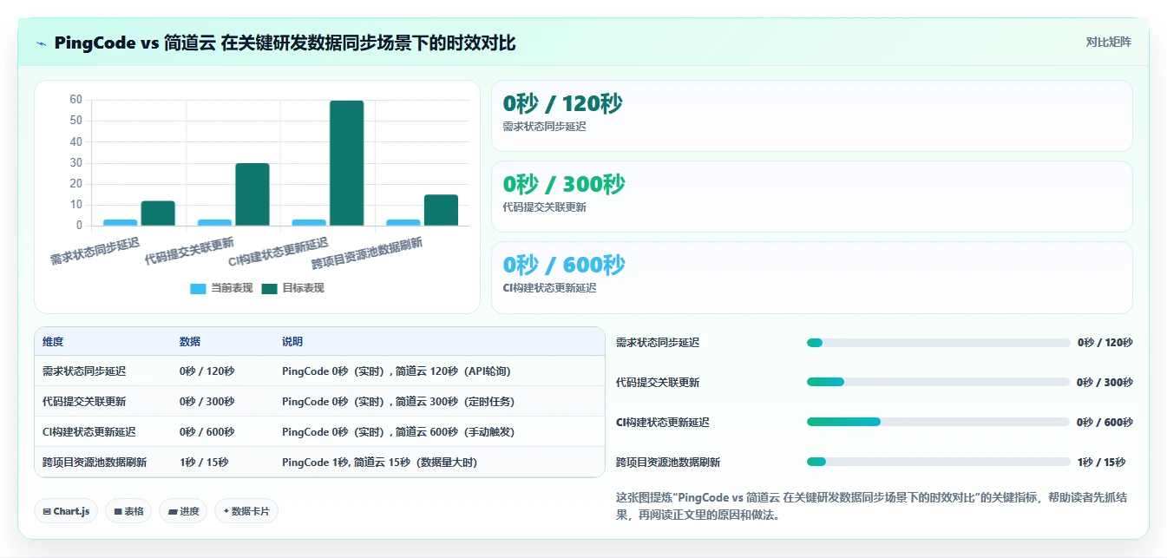Click the 代码提交关联更新 progress bar
This screenshot has height=558, width=1167.
click(938, 382)
